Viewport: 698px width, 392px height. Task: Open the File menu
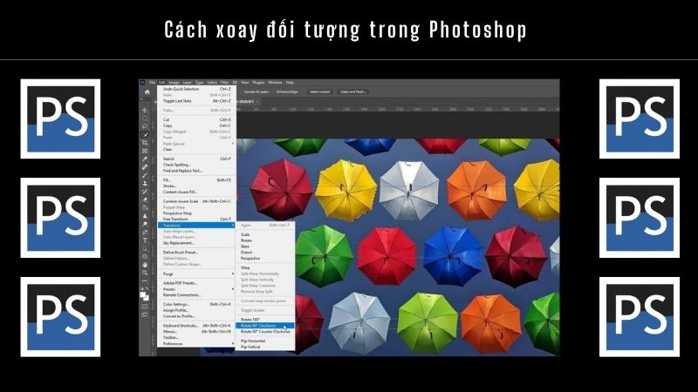(152, 83)
